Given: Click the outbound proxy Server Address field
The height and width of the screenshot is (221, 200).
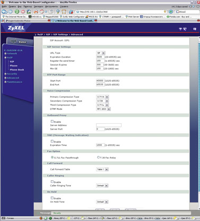Looking at the screenshot, I should click(x=109, y=125).
